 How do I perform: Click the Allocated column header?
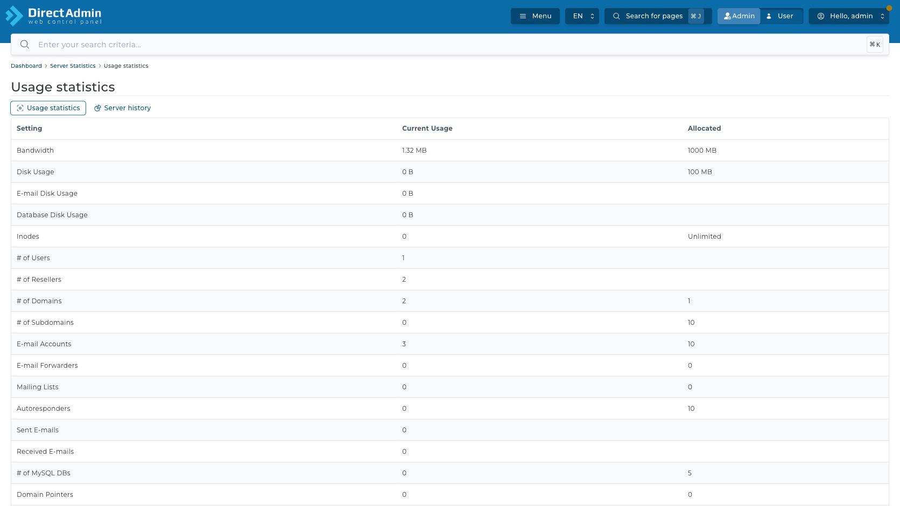pyautogui.click(x=704, y=129)
